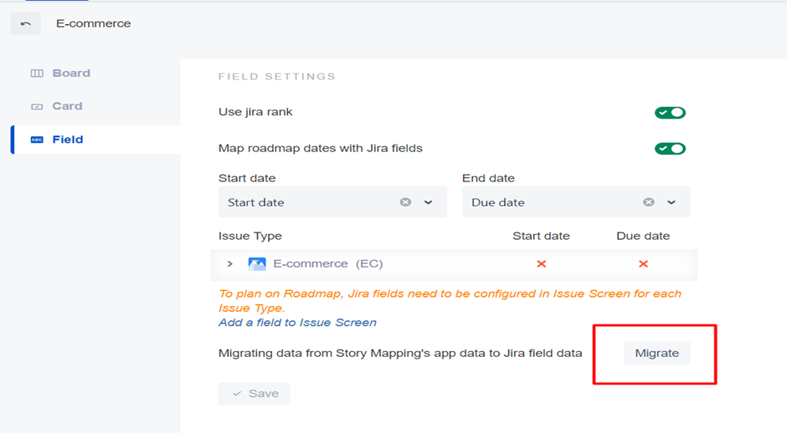This screenshot has height=433, width=787.
Task: Click the E-commerce (EC) row label
Action: 327,264
